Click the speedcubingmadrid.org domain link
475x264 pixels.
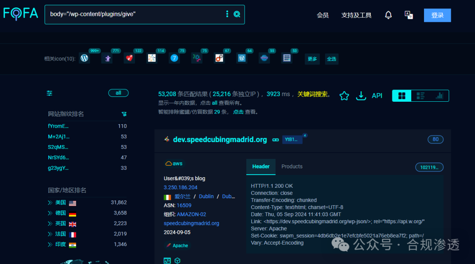191,224
